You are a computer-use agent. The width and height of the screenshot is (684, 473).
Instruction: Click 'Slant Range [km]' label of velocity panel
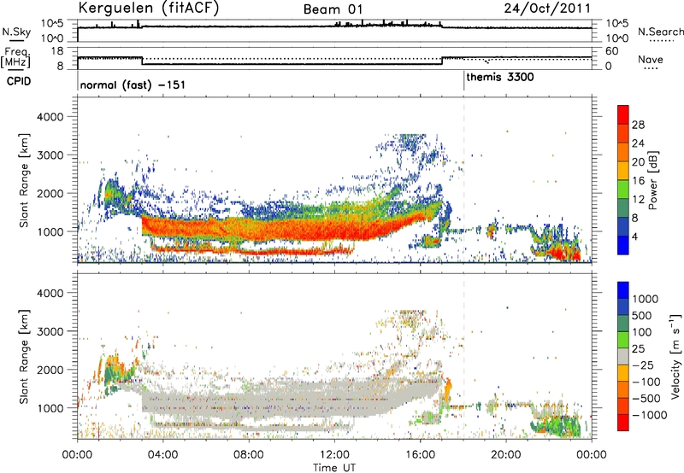coord(24,356)
